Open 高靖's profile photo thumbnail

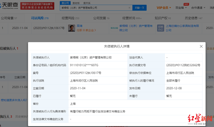point(72,28)
